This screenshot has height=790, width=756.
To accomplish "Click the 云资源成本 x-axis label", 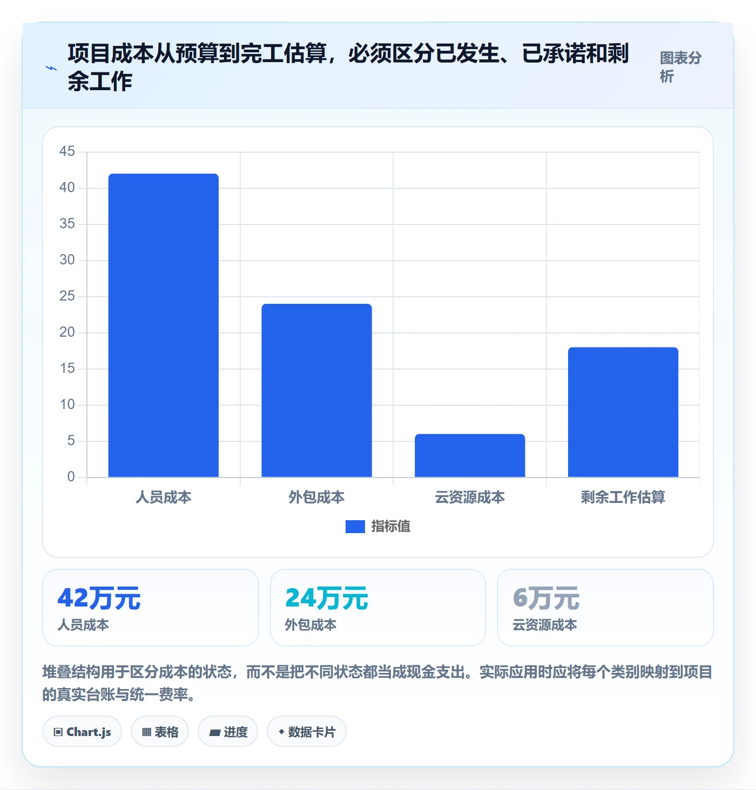I will click(470, 497).
